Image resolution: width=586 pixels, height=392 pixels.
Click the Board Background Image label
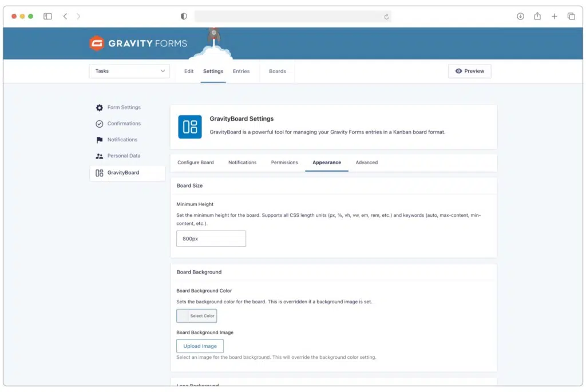[x=205, y=332]
